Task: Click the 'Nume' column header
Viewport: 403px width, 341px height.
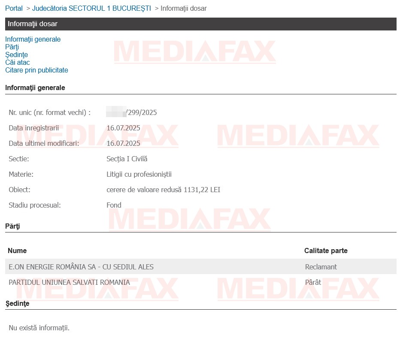Action: click(x=17, y=250)
